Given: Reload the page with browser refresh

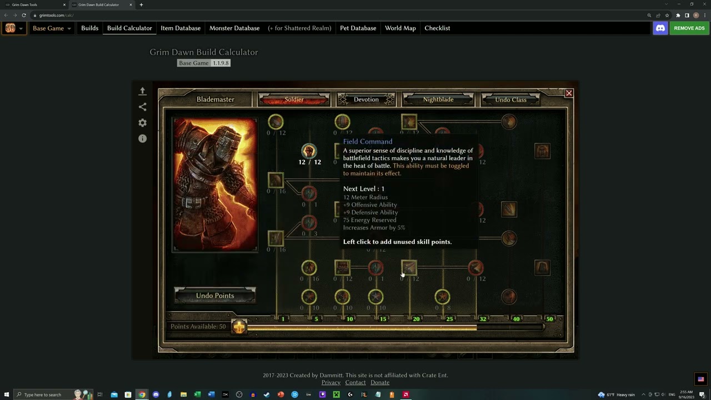Looking at the screenshot, I should tap(24, 16).
